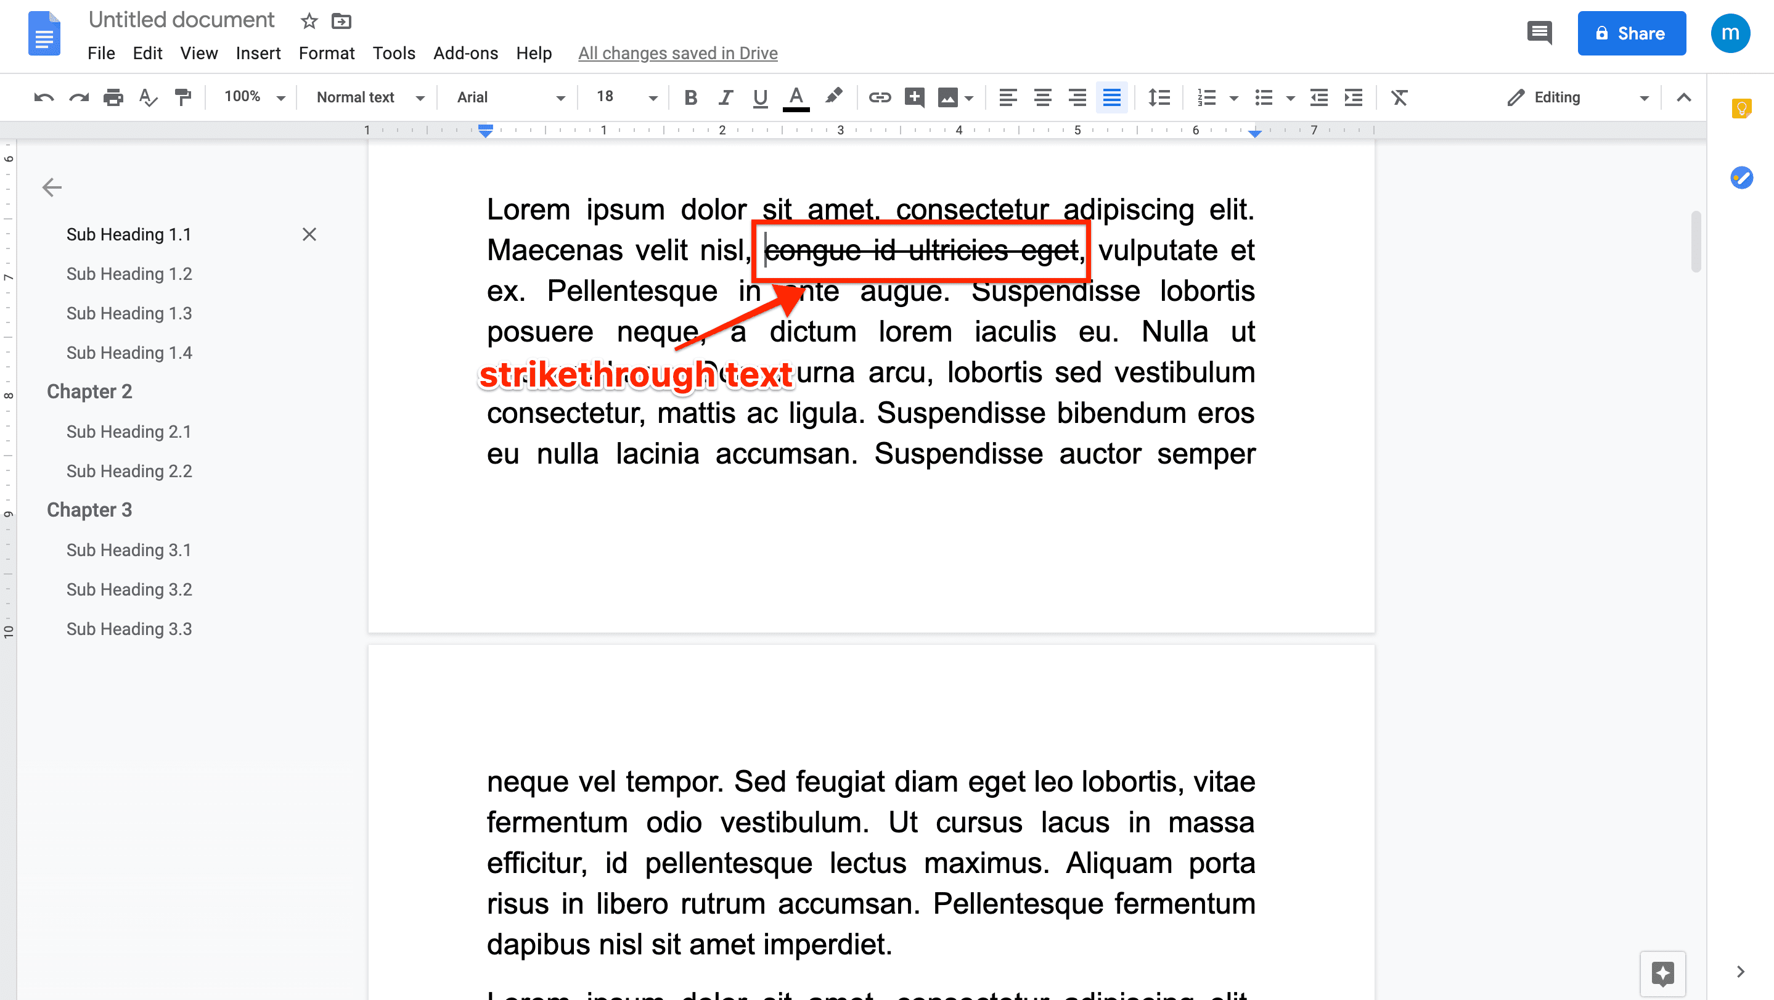Open the Tools menu
1774x1000 pixels.
pyautogui.click(x=393, y=52)
